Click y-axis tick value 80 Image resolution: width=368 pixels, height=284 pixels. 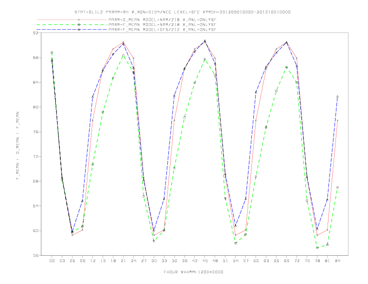click(35, 107)
